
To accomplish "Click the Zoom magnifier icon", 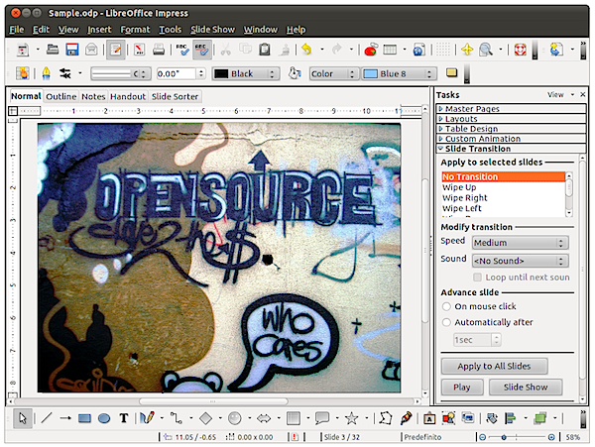I will [x=486, y=50].
